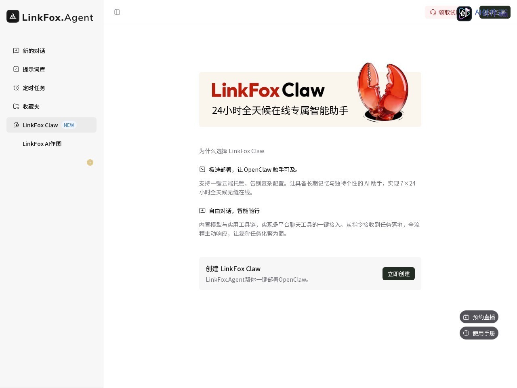The height and width of the screenshot is (388, 517).
Task: Open the 收藏夹 sidebar item
Action: (51, 106)
